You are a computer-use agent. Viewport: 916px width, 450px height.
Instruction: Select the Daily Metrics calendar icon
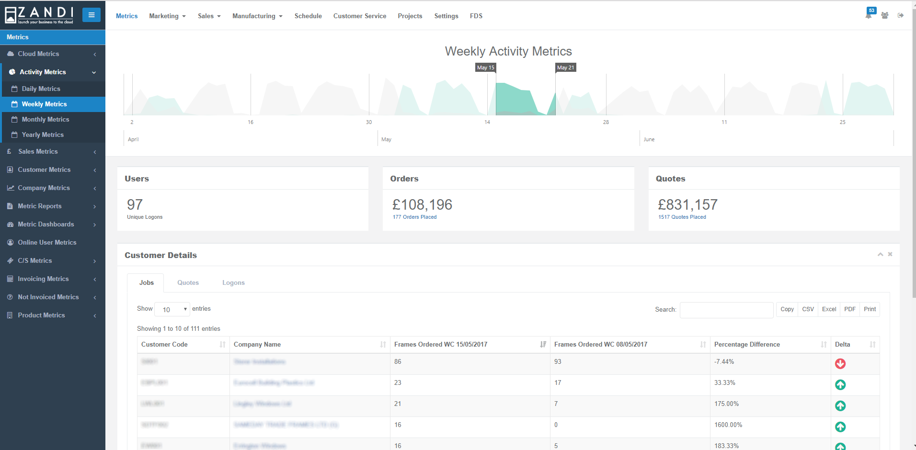14,89
